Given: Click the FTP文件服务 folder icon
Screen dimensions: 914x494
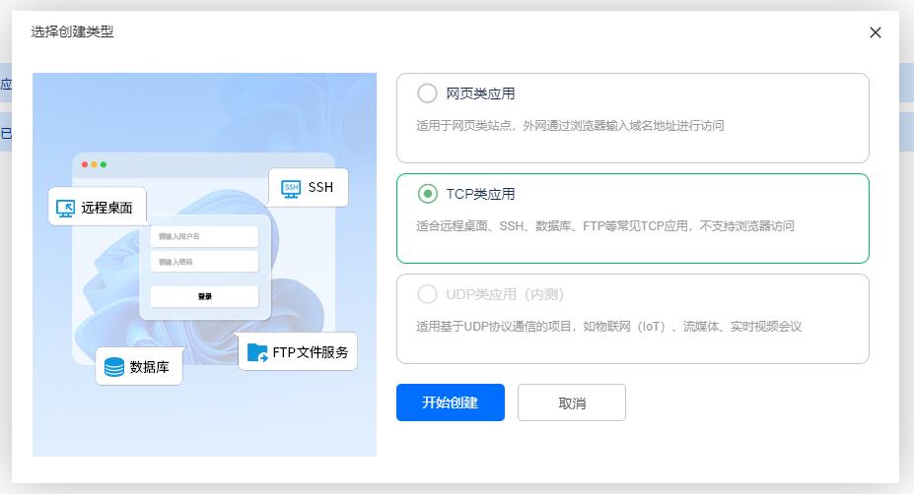Looking at the screenshot, I should [x=257, y=352].
